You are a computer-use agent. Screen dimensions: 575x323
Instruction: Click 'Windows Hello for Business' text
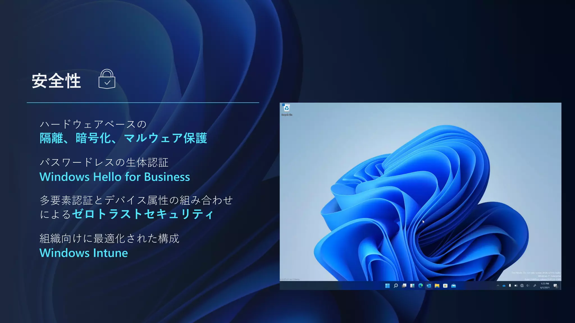pos(115,177)
